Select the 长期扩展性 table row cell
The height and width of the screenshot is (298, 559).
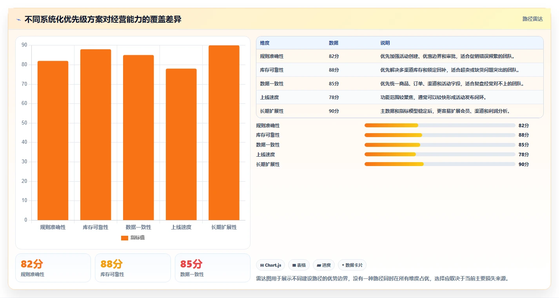pyautogui.click(x=272, y=111)
